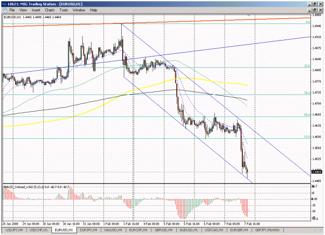Image resolution: width=325 pixels, height=235 pixels.
Task: Open the File menu
Action: pyautogui.click(x=12, y=10)
